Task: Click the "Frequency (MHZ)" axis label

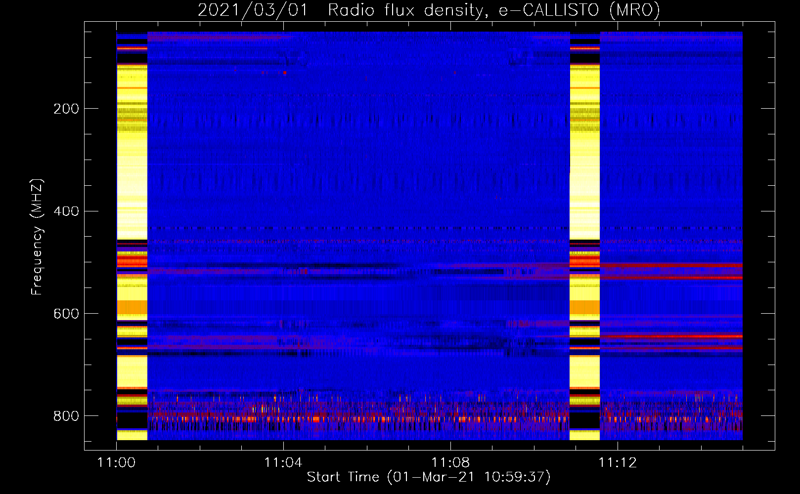Action: pos(37,237)
